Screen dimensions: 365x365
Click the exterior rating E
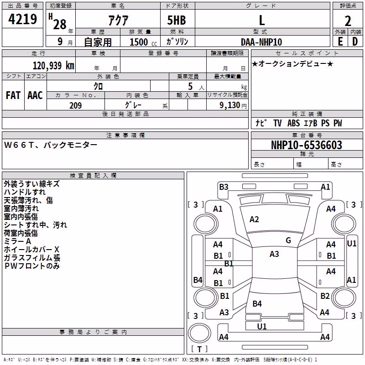point(340,42)
